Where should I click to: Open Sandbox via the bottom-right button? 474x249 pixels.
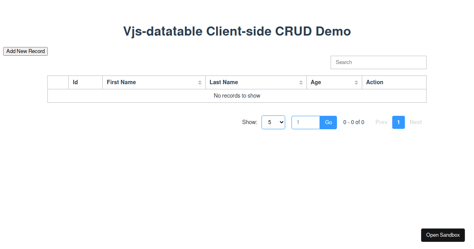click(x=443, y=235)
